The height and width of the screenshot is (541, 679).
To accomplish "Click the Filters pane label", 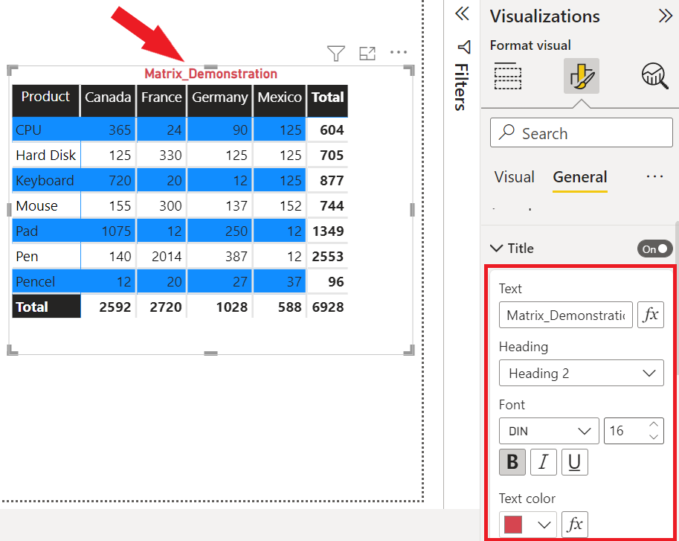I will tap(462, 87).
